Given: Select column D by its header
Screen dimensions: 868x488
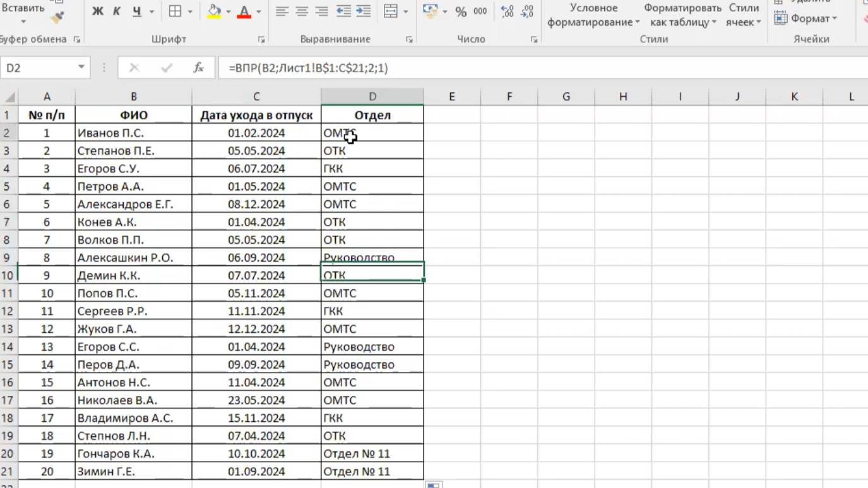Looking at the screenshot, I should [372, 97].
